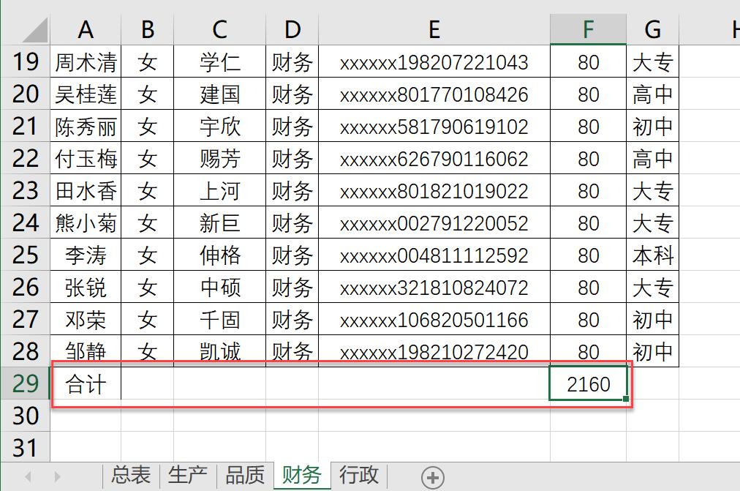Select the total cell showing 2160

pyautogui.click(x=586, y=383)
